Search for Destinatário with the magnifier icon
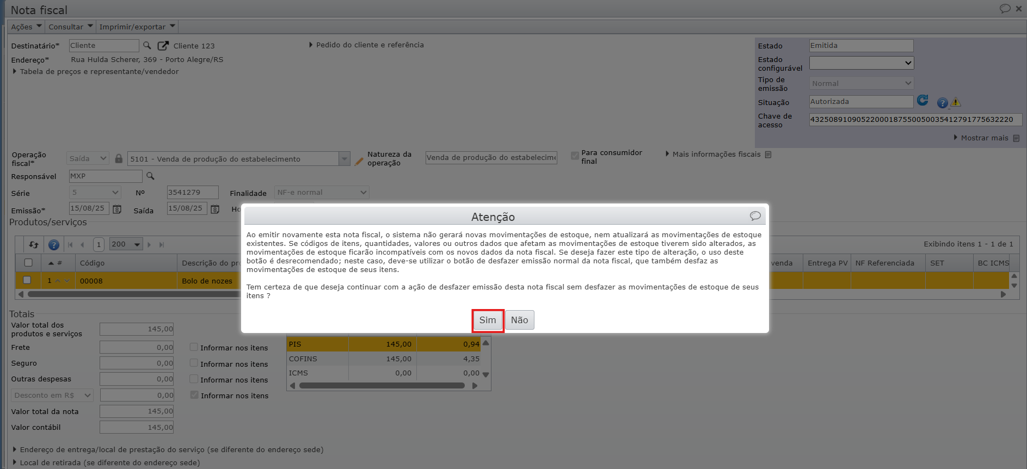 click(147, 46)
